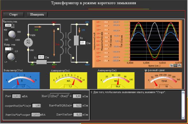
Task: Click the title Трансформатор в режиме короткого замыкания
Action: 93,3
